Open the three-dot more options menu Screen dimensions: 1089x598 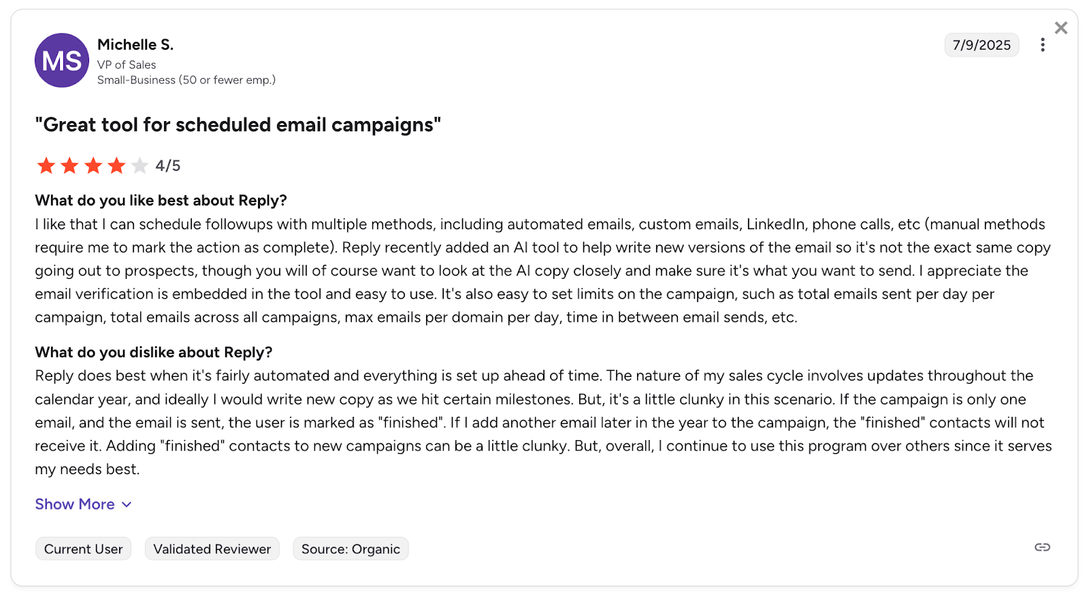(1042, 45)
